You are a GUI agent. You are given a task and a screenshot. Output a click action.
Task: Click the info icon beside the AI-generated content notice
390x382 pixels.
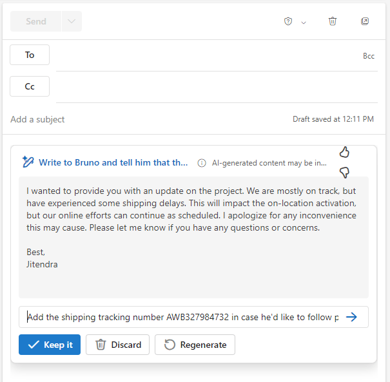pyautogui.click(x=202, y=163)
